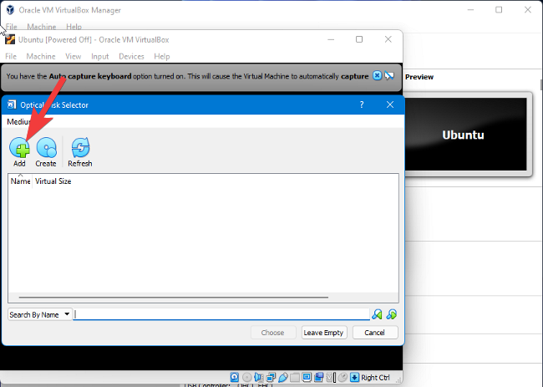
Task: Open the View menu in Ubuntu VM window
Action: pos(73,57)
